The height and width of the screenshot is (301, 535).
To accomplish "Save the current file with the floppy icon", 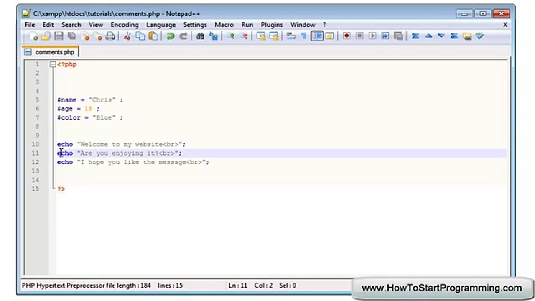I will [59, 36].
